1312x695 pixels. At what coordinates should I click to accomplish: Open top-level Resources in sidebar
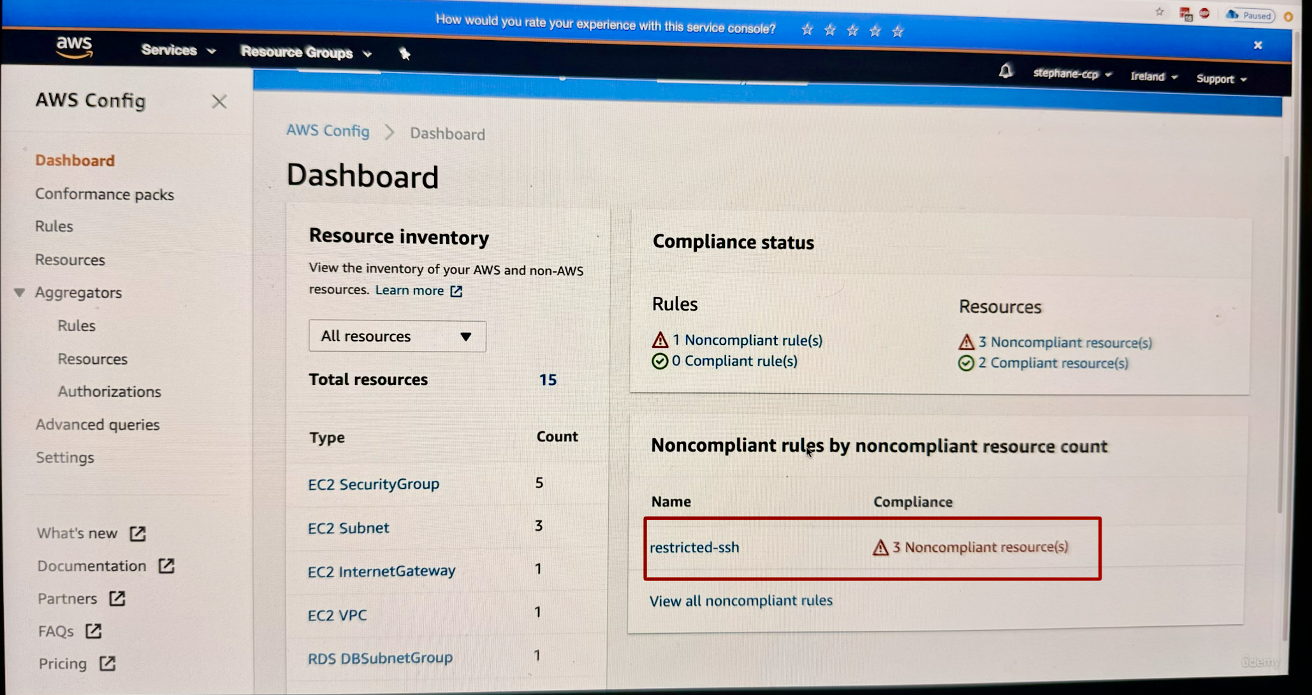point(70,260)
